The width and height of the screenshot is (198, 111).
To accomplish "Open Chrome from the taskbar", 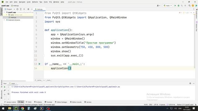I will pos(23,108).
